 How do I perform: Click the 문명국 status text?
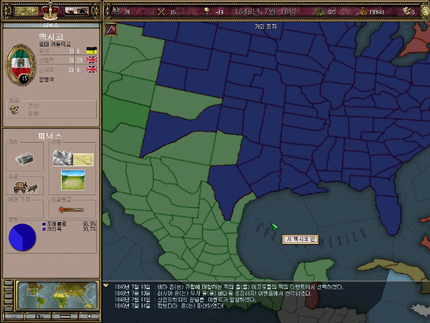coord(46,79)
